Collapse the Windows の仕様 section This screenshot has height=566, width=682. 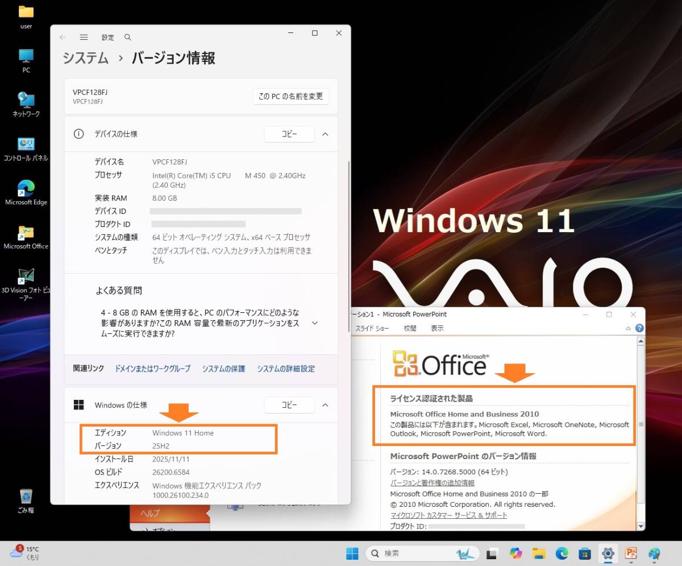325,405
